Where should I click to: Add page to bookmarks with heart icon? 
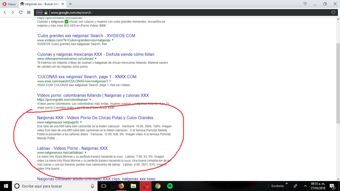tap(333, 13)
